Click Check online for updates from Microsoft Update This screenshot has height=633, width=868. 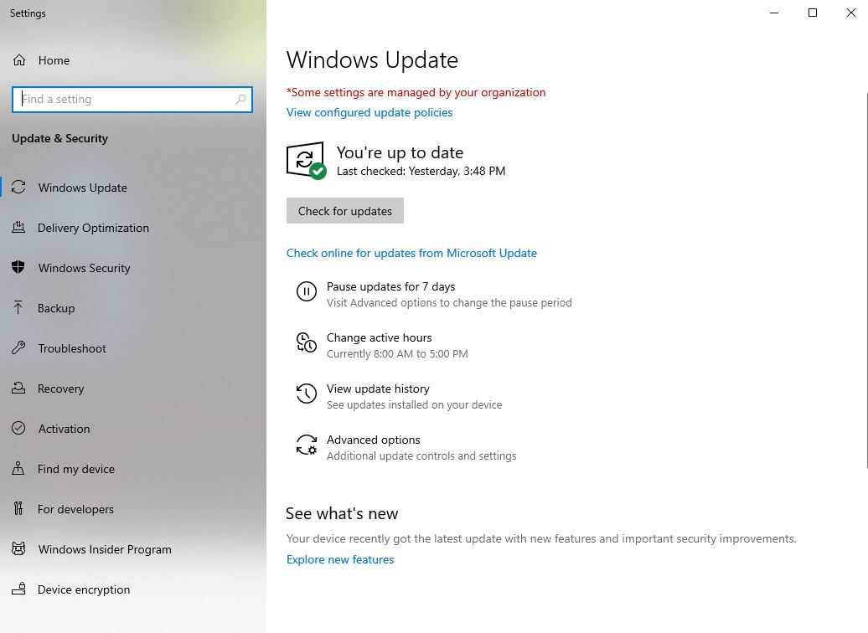pyautogui.click(x=411, y=253)
